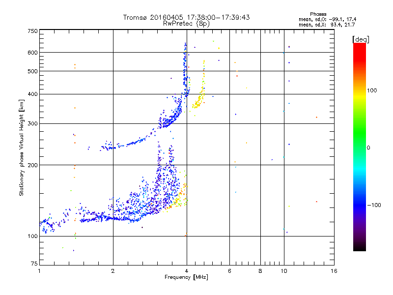Viewport: 393px width, 295px height.
Task: Click the y-axis tick label '200'
Action: point(32,165)
